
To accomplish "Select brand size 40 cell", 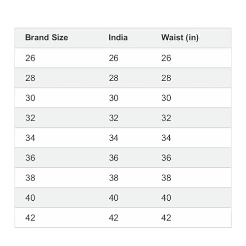I will [x=30, y=198].
